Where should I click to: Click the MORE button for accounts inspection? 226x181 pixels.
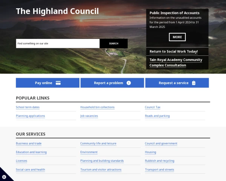pos(177,37)
